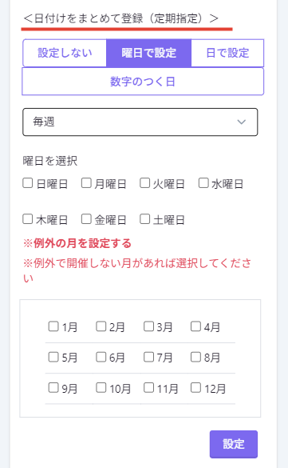288x468 pixels.
Task: Select the 木曜日 checkbox
Action: pos(28,219)
